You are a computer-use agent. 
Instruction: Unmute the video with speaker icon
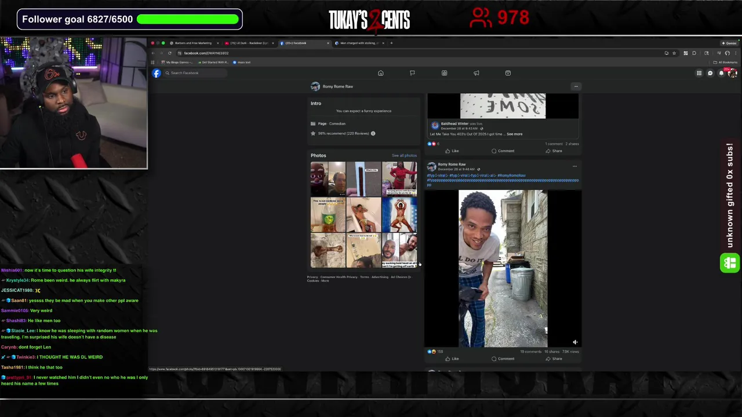[575, 342]
